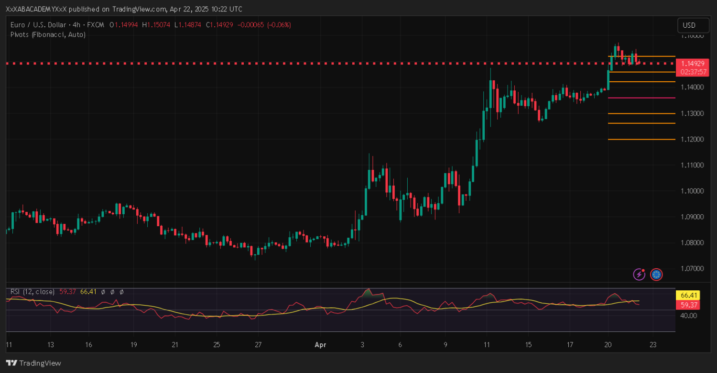
Task: Click the candle countdown timer 02:37:57
Action: (x=693, y=72)
